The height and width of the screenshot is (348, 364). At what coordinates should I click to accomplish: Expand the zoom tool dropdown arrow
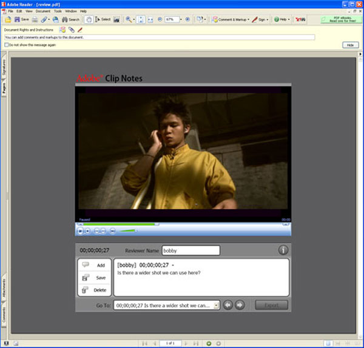134,19
